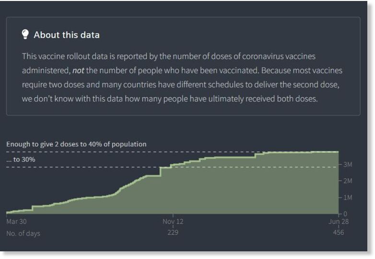Select the 2M y-axis label

[x=348, y=181]
